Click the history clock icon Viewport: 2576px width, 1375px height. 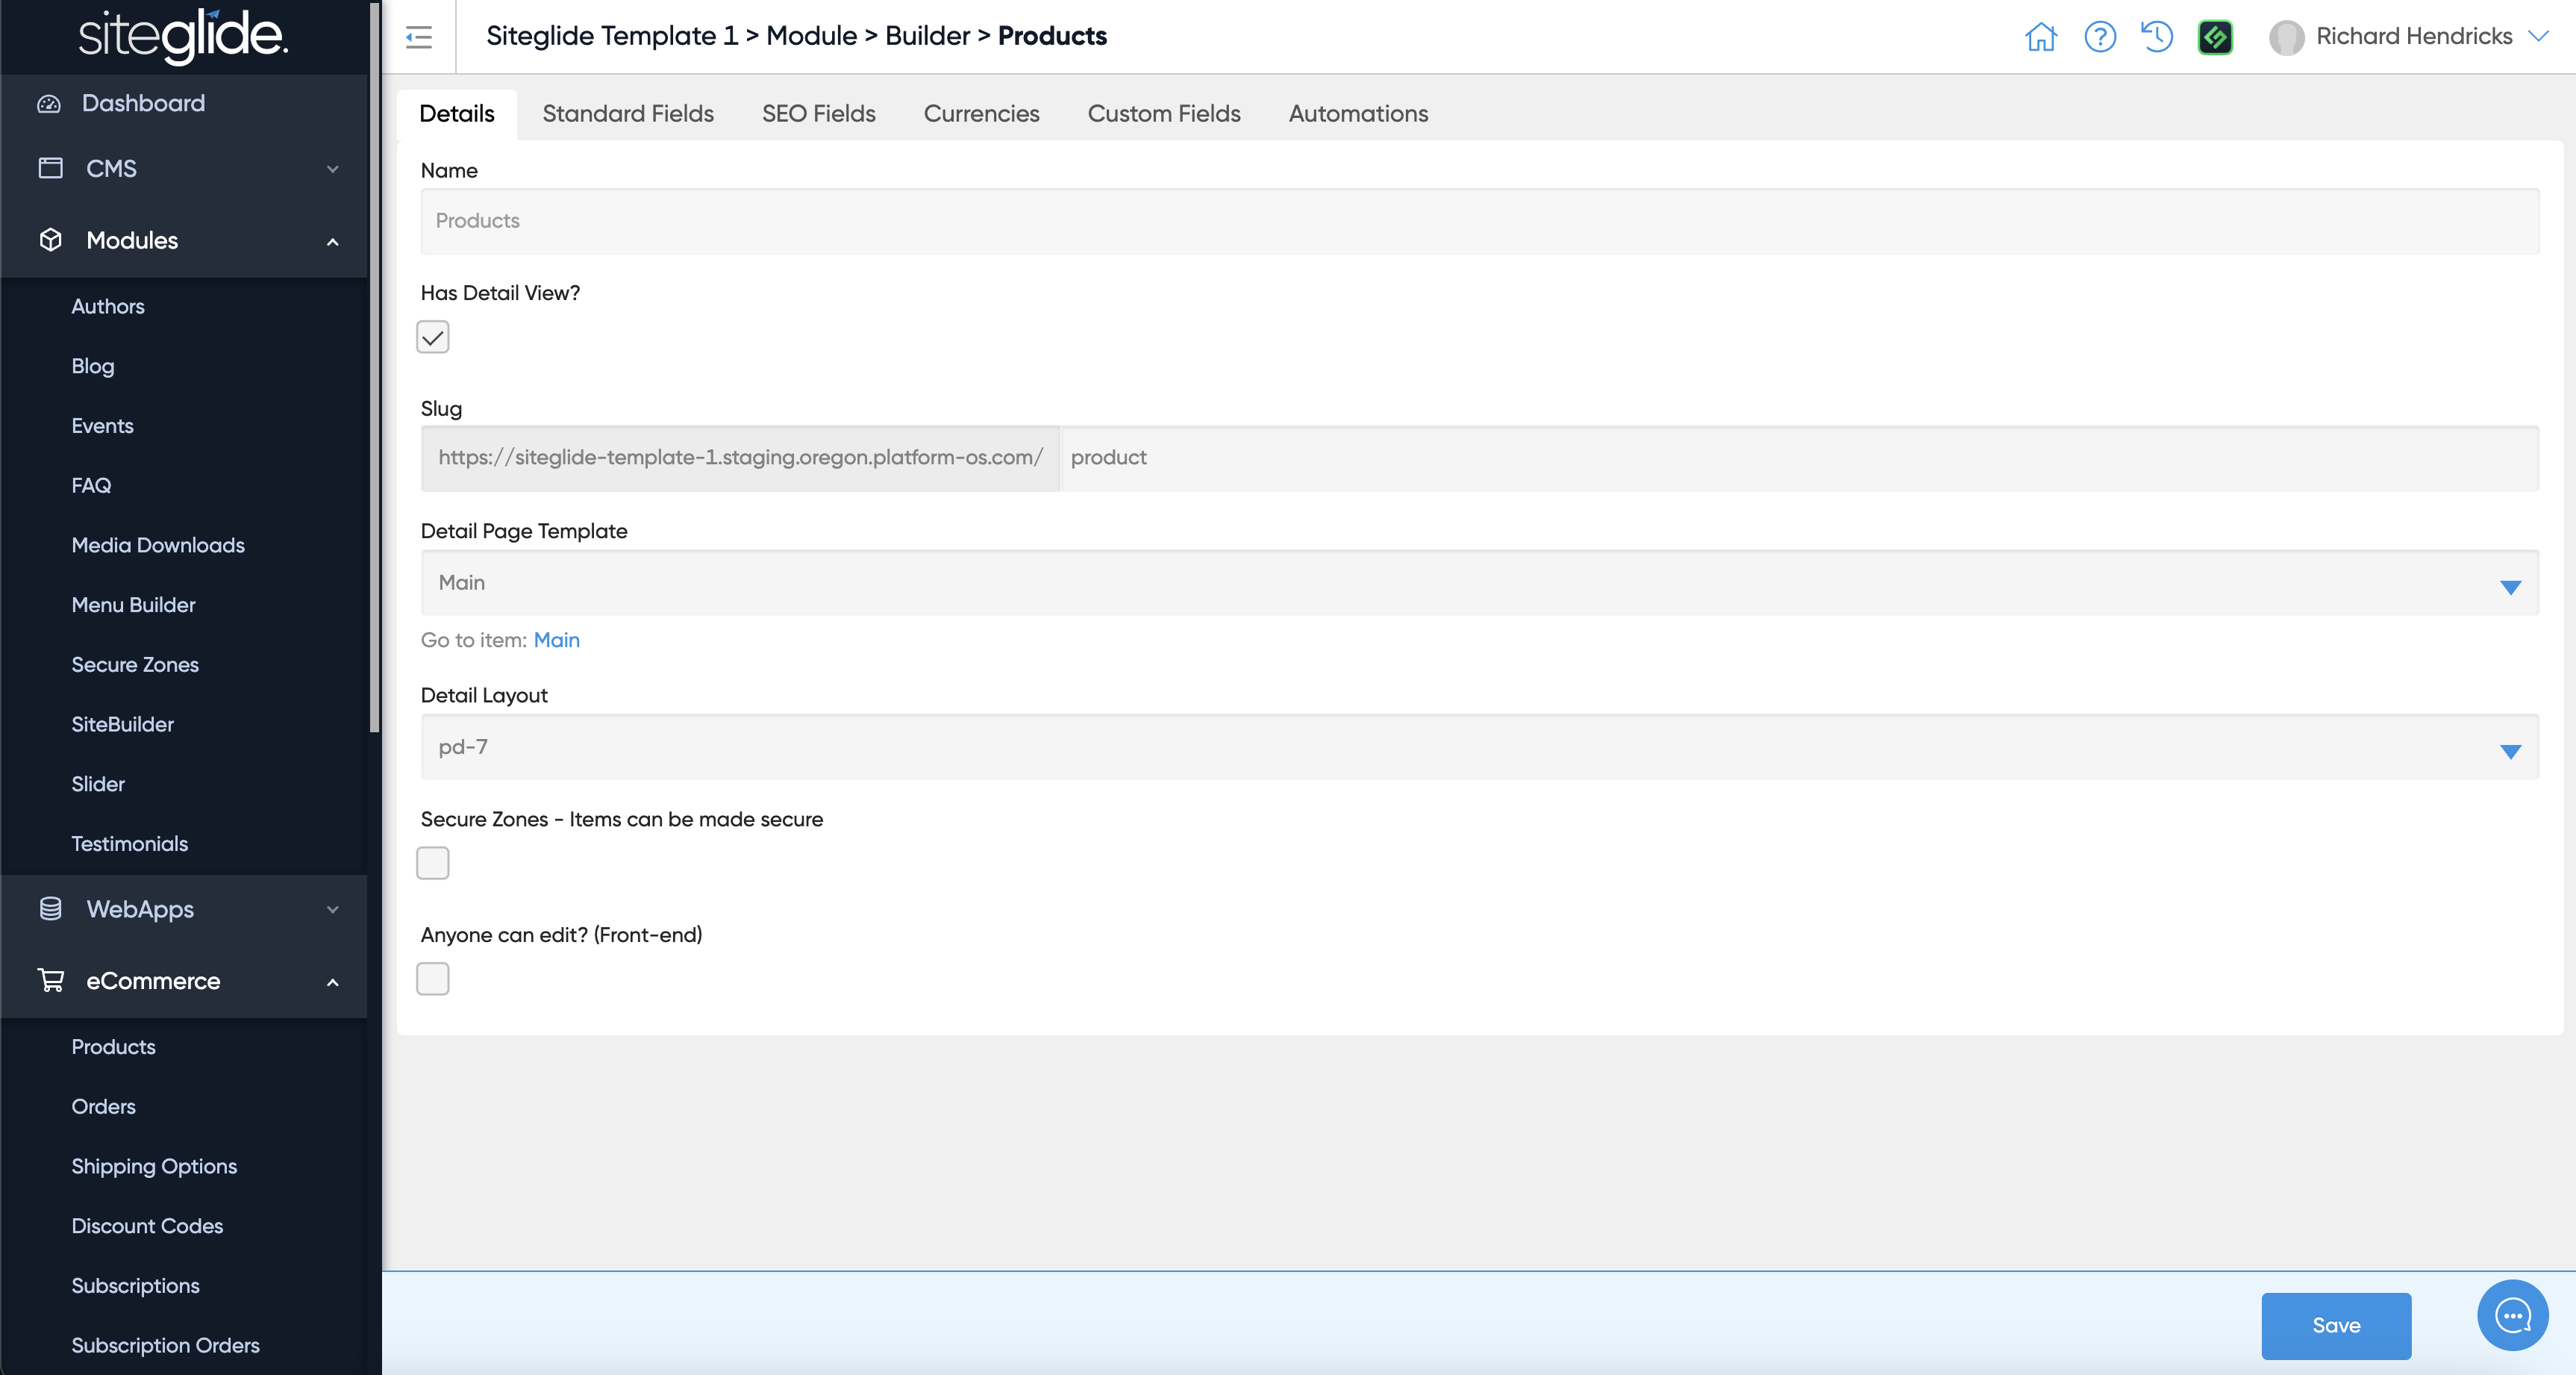tap(2157, 37)
